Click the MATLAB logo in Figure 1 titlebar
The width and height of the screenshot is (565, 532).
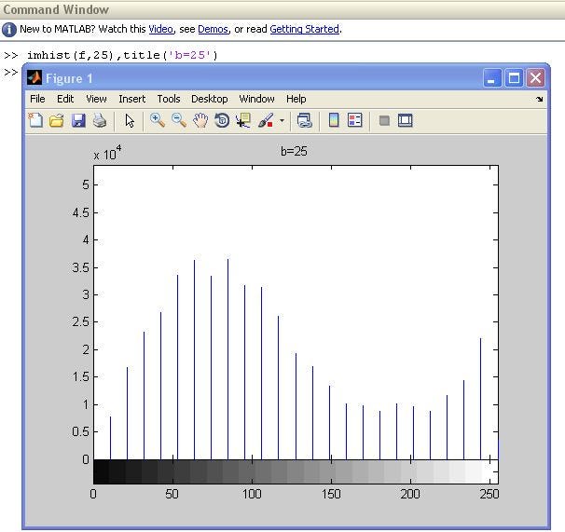point(34,78)
